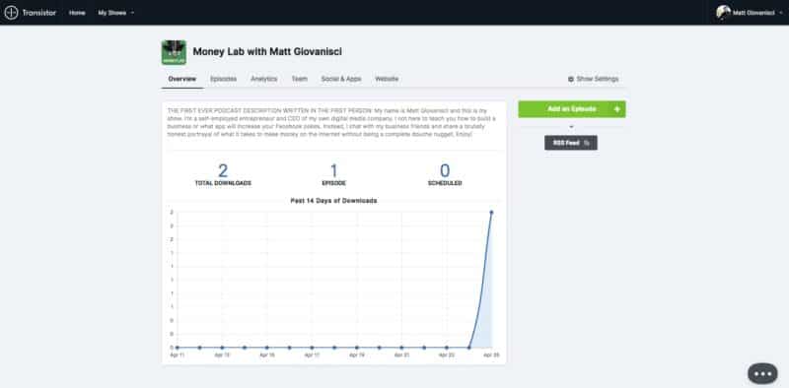
Task: Open Matt Giovanisci account menu
Action: 750,13
